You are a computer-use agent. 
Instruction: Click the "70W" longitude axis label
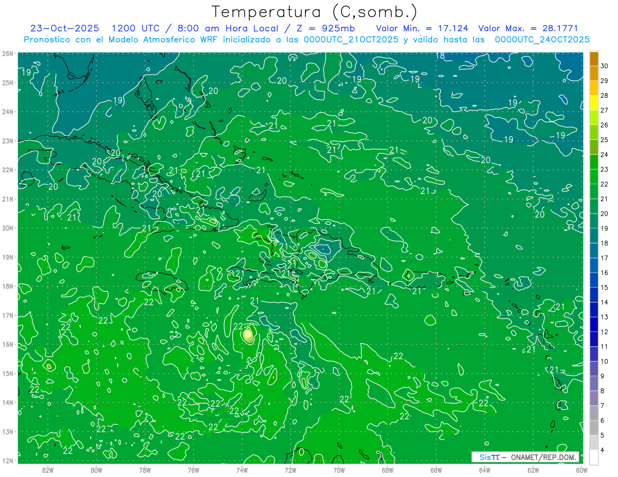tap(339, 470)
